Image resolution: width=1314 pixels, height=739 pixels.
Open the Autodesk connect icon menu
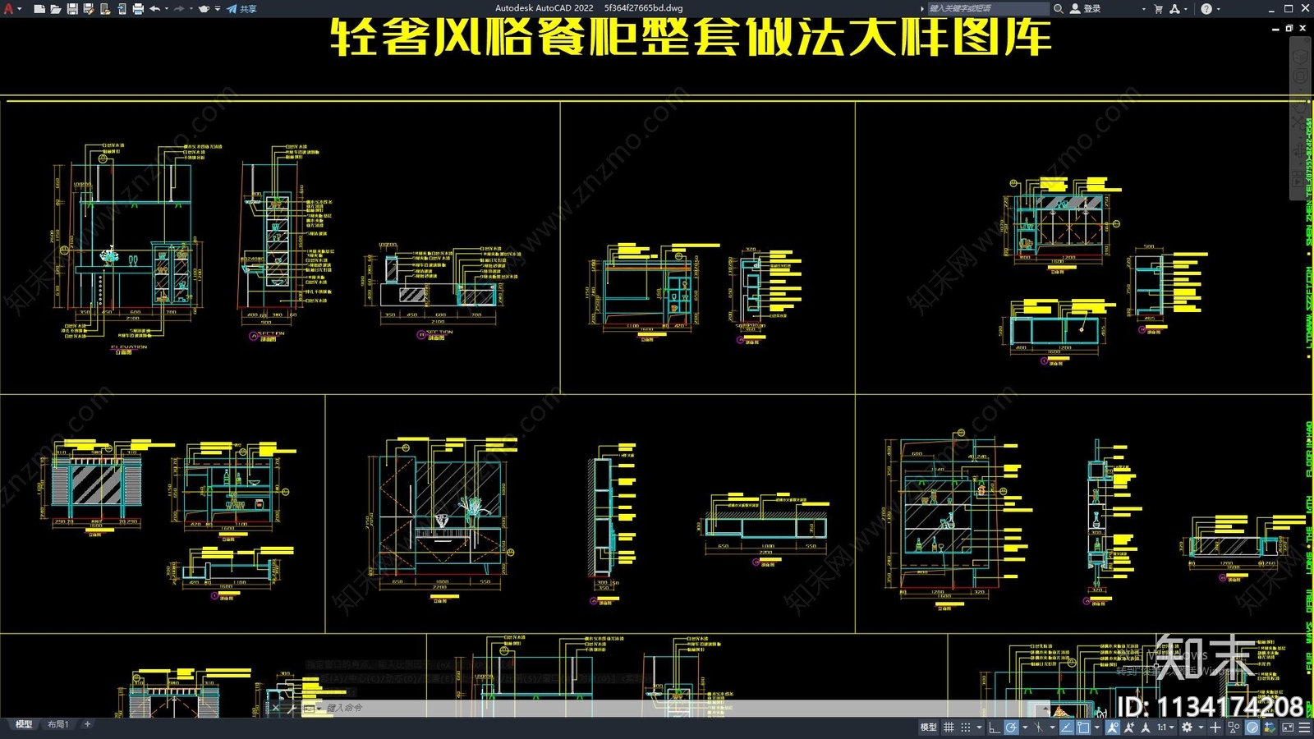(1174, 8)
